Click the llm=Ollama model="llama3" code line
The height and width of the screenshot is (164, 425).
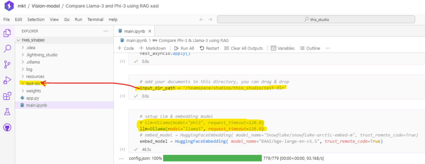point(201,128)
